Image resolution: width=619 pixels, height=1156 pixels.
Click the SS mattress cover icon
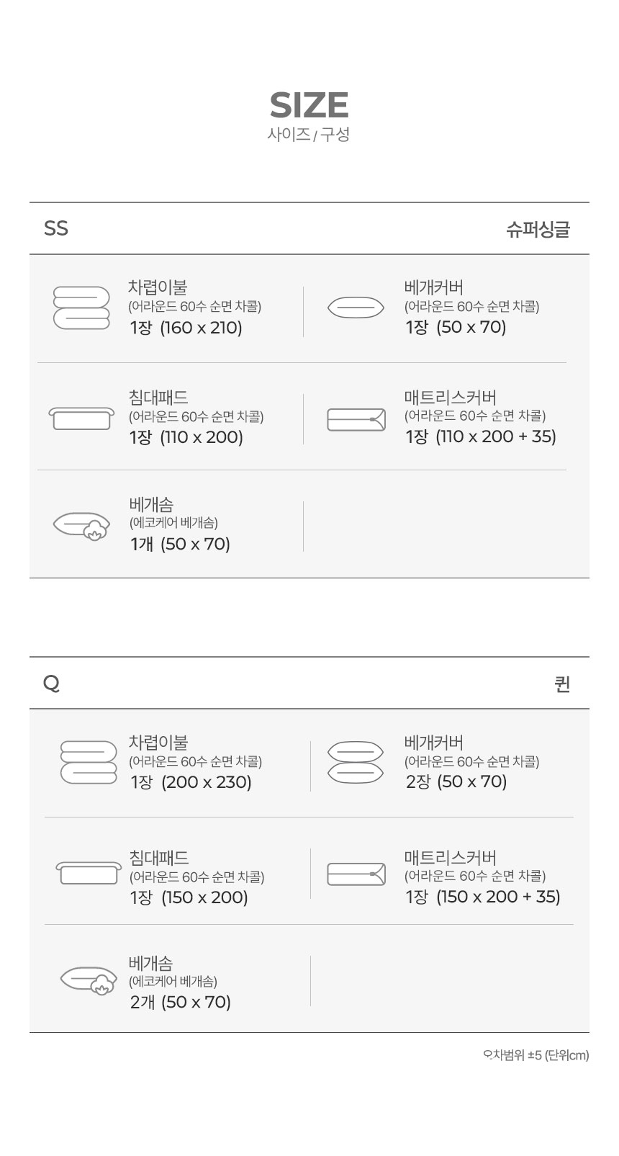click(356, 419)
